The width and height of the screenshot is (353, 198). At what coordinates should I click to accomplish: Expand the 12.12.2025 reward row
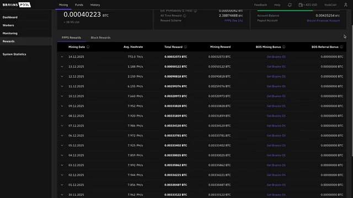pyautogui.click(x=62, y=76)
